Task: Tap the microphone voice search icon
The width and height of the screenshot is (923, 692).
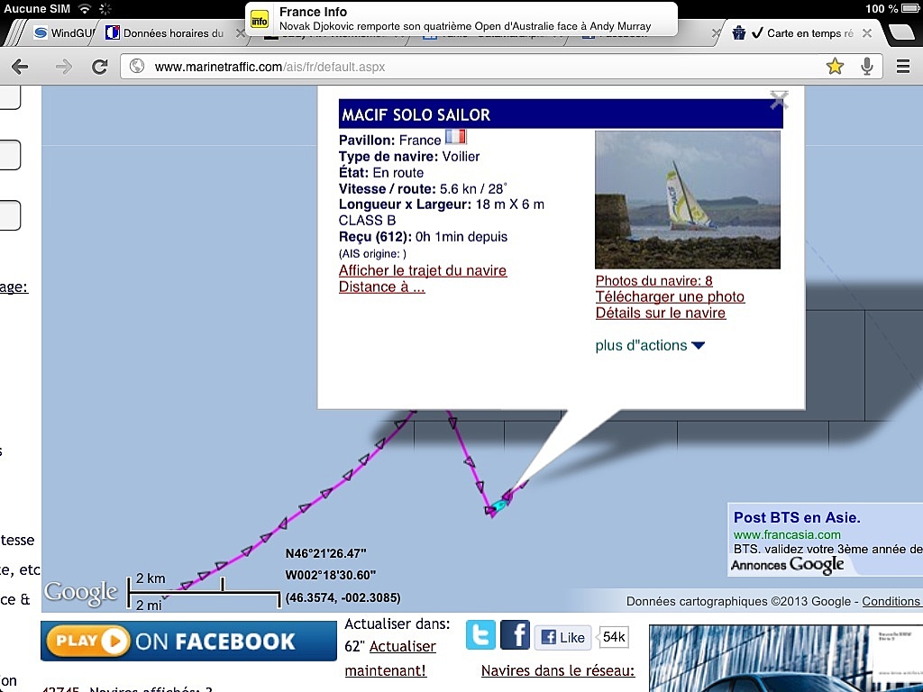Action: (866, 67)
